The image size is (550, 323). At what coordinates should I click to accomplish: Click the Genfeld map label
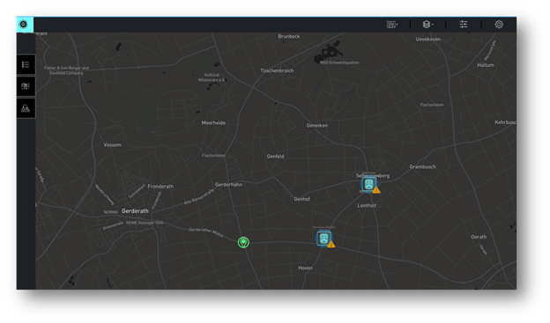275,157
